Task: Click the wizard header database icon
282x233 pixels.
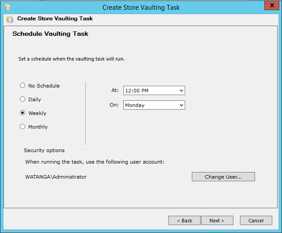Action: click(10, 19)
